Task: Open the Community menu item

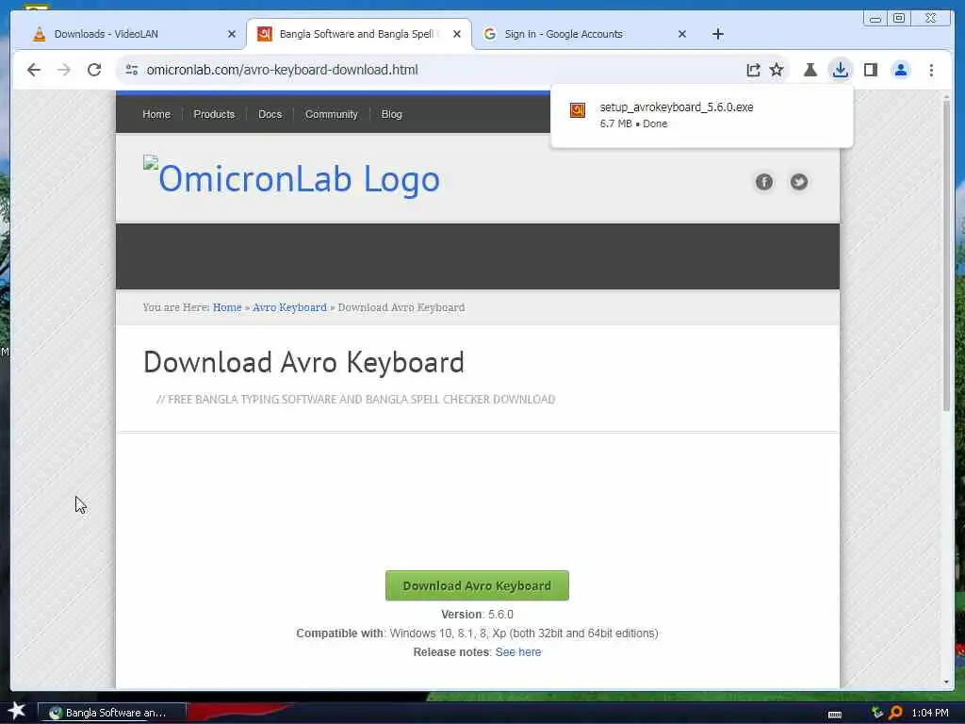Action: [x=331, y=114]
